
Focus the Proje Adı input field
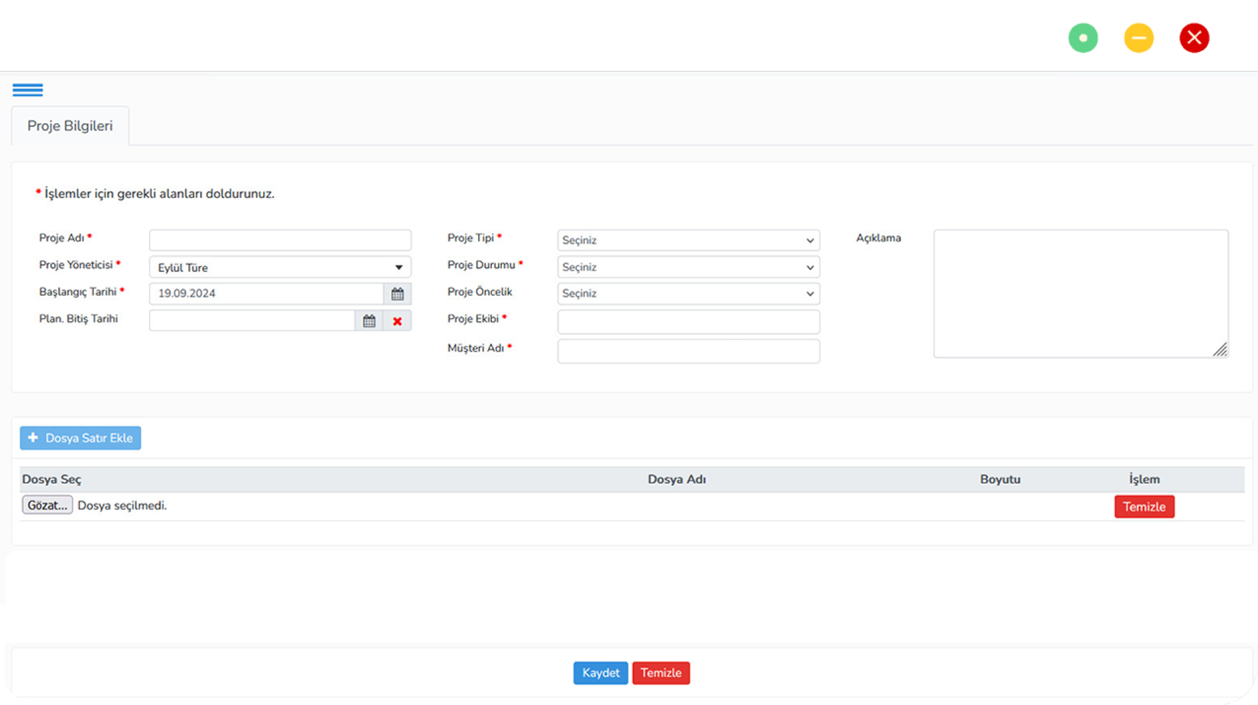click(x=280, y=240)
